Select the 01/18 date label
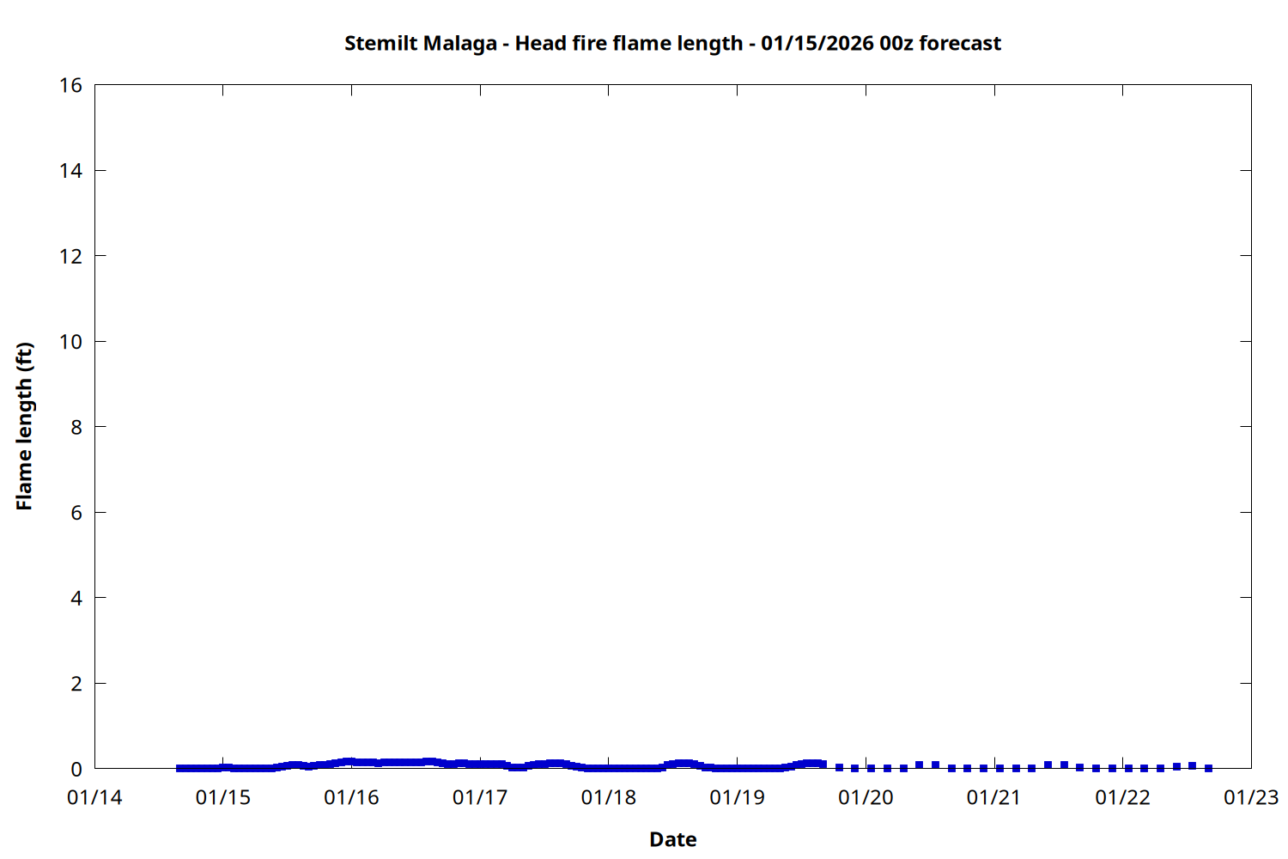 point(609,798)
